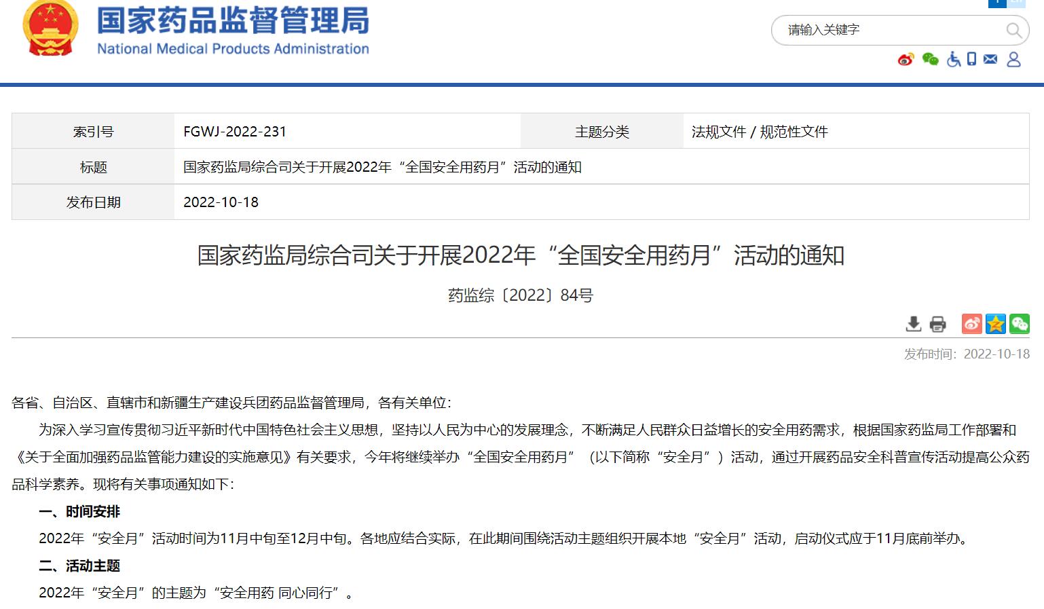This screenshot has height=609, width=1044.
Task: Open the user account icon
Action: (1013, 60)
